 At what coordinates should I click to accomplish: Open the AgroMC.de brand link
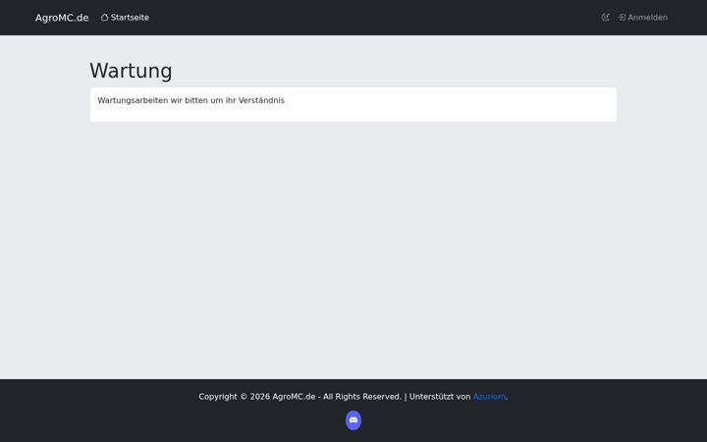pyautogui.click(x=62, y=18)
